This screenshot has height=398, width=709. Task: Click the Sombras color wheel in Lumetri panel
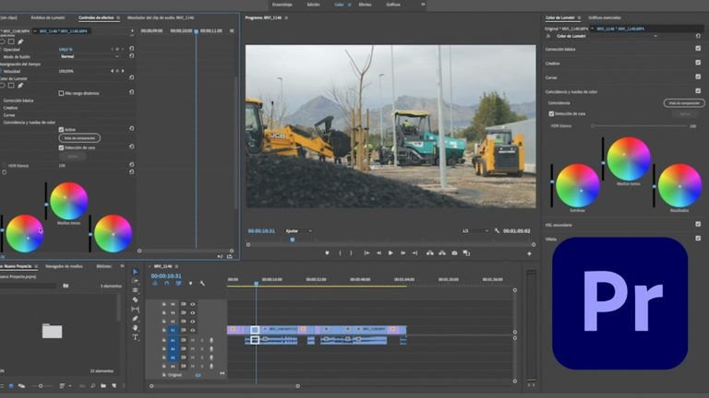coord(577,186)
